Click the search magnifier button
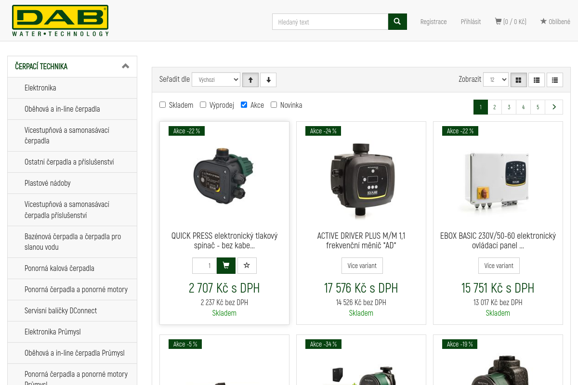 point(397,22)
